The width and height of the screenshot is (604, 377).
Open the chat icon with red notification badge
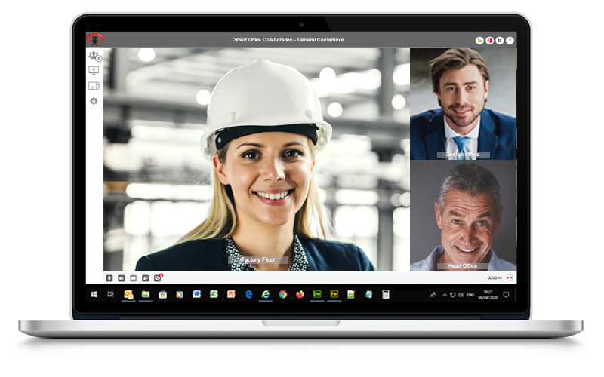point(158,277)
